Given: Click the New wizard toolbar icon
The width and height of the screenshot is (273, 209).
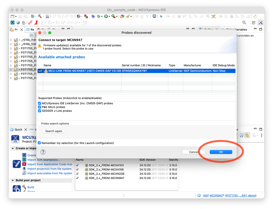Looking at the screenshot, I should [13, 16].
